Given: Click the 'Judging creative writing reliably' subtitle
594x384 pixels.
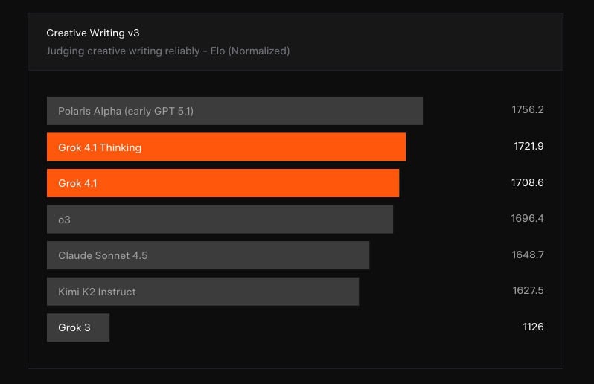Looking at the screenshot, I should tap(167, 51).
